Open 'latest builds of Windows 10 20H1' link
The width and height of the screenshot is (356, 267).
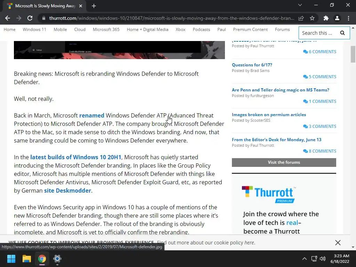[x=75, y=157]
